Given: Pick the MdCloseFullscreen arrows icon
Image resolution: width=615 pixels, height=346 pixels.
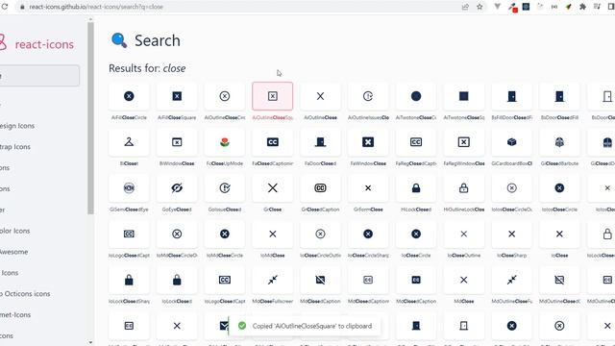Looking at the screenshot, I should pyautogui.click(x=273, y=280).
